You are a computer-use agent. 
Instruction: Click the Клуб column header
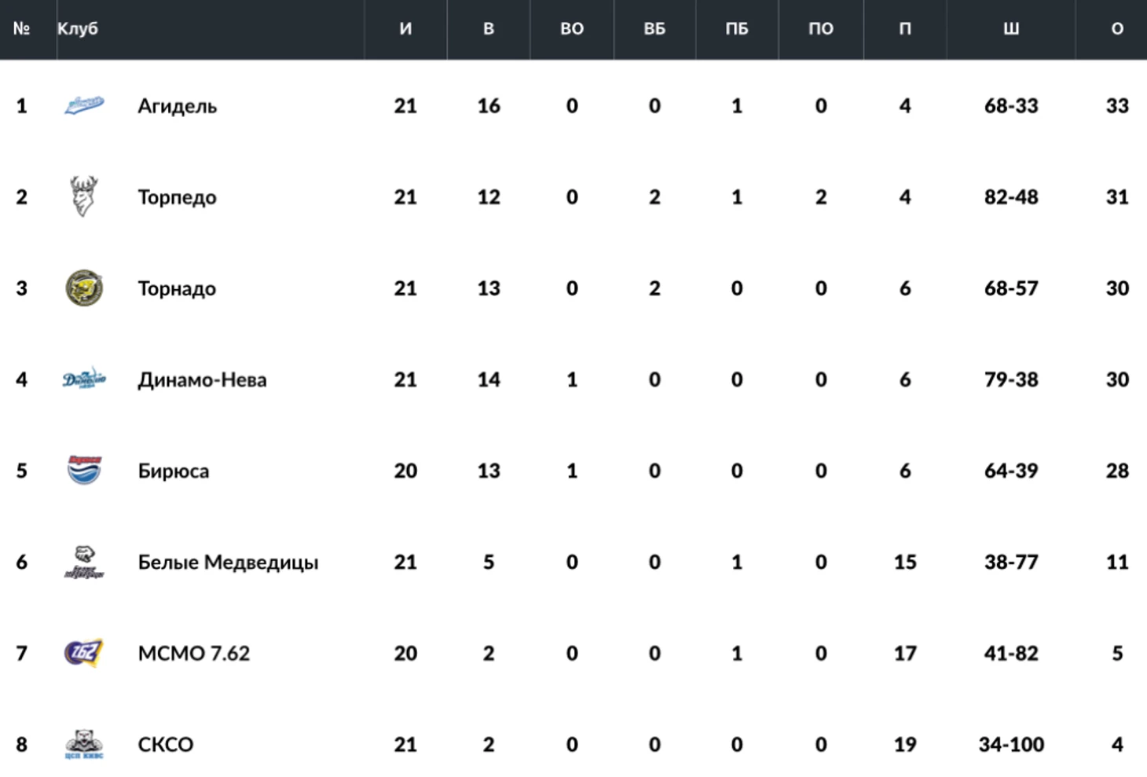tap(78, 29)
